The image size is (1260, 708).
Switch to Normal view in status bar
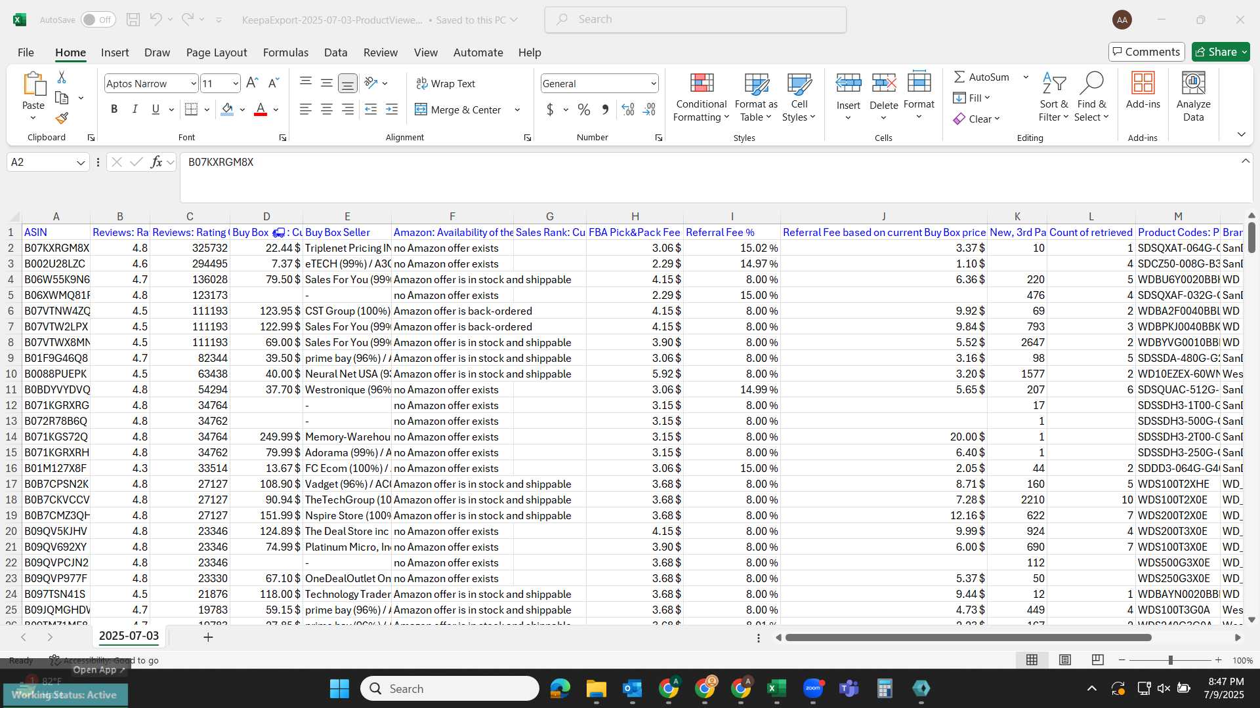pos(1032,660)
